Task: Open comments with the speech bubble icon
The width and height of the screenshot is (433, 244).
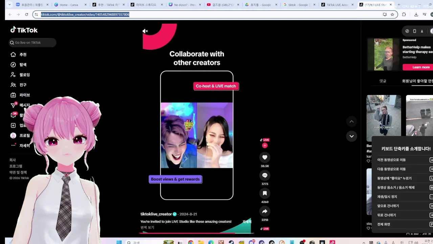Action: coord(265,175)
